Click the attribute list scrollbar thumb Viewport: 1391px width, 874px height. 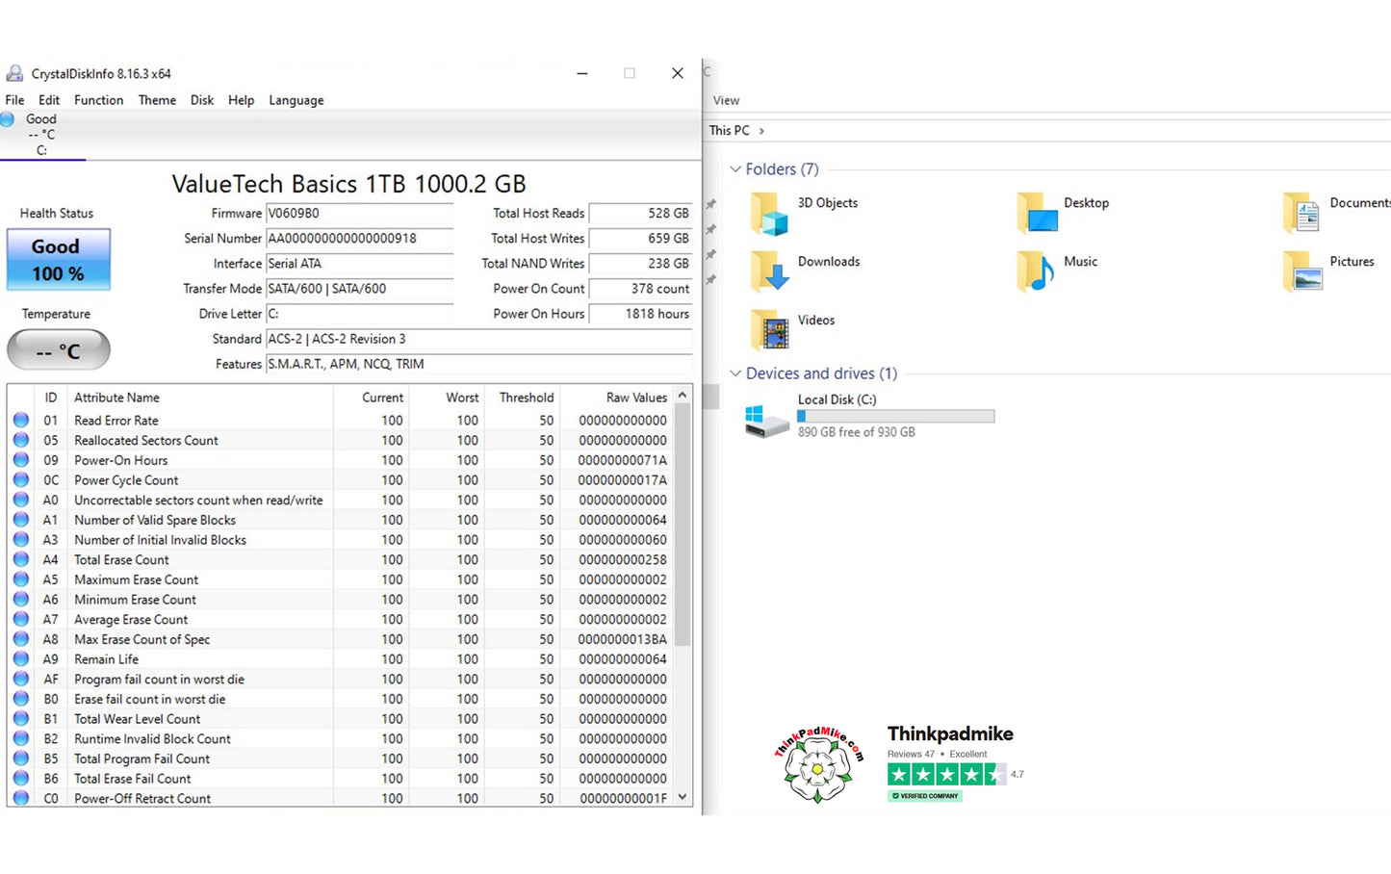click(683, 525)
